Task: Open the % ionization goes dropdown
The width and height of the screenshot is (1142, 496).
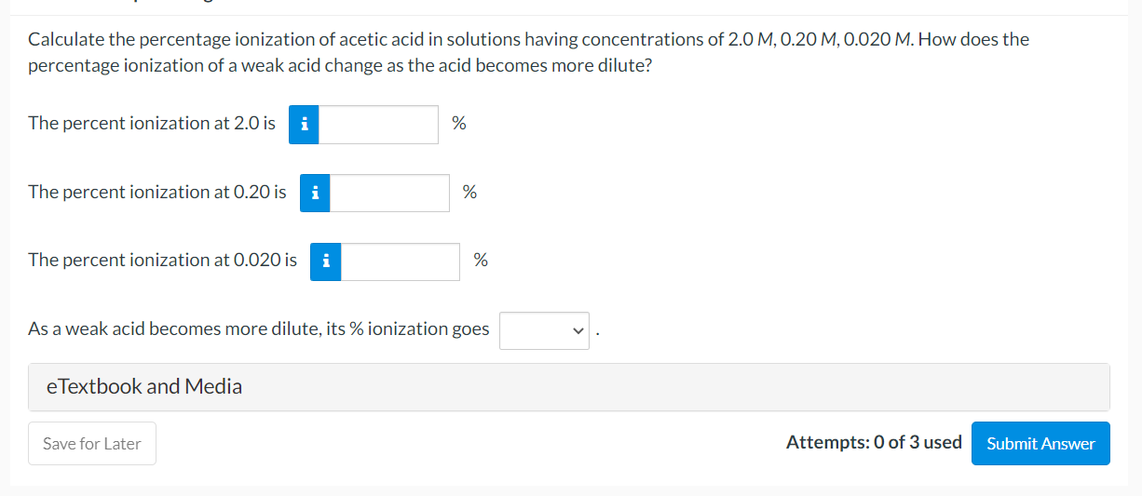Action: (544, 330)
